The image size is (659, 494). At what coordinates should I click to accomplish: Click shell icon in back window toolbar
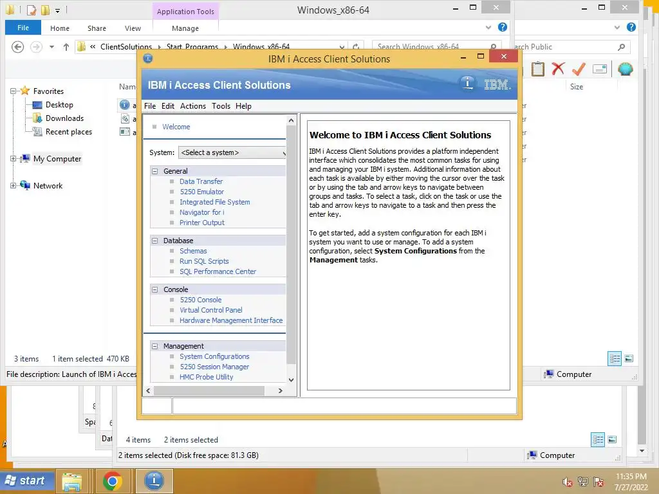click(x=625, y=69)
